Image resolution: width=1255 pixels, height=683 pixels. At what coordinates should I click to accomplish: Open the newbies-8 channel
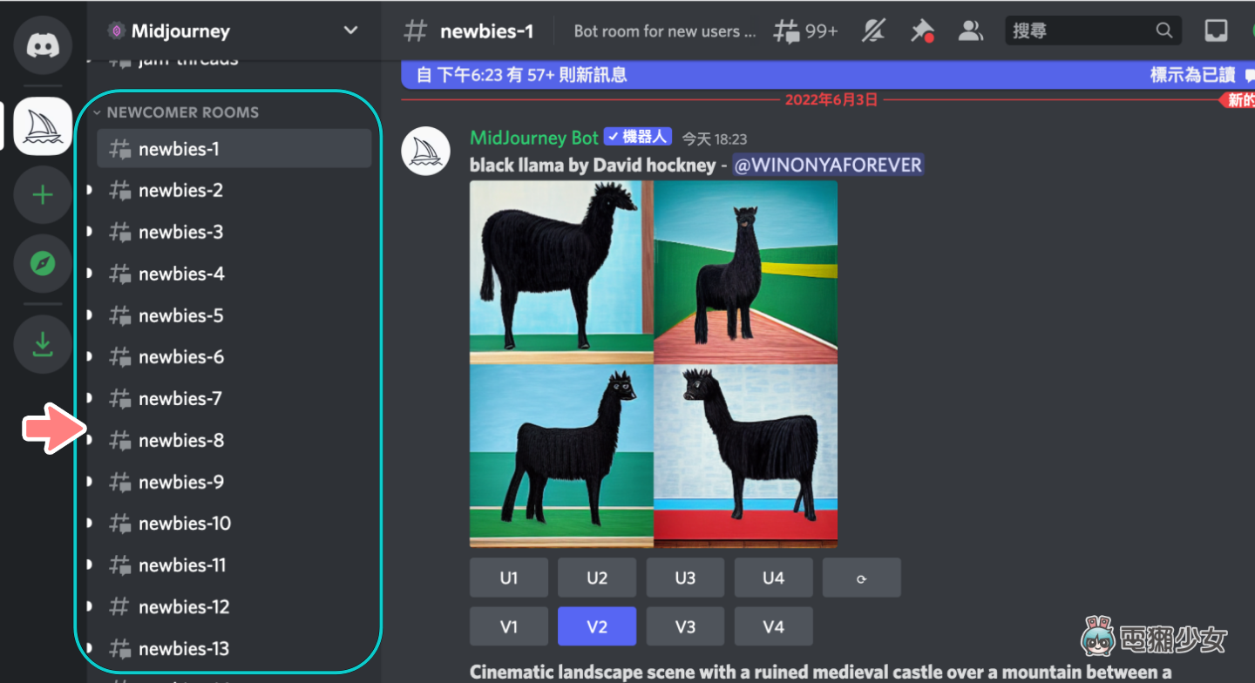point(234,441)
